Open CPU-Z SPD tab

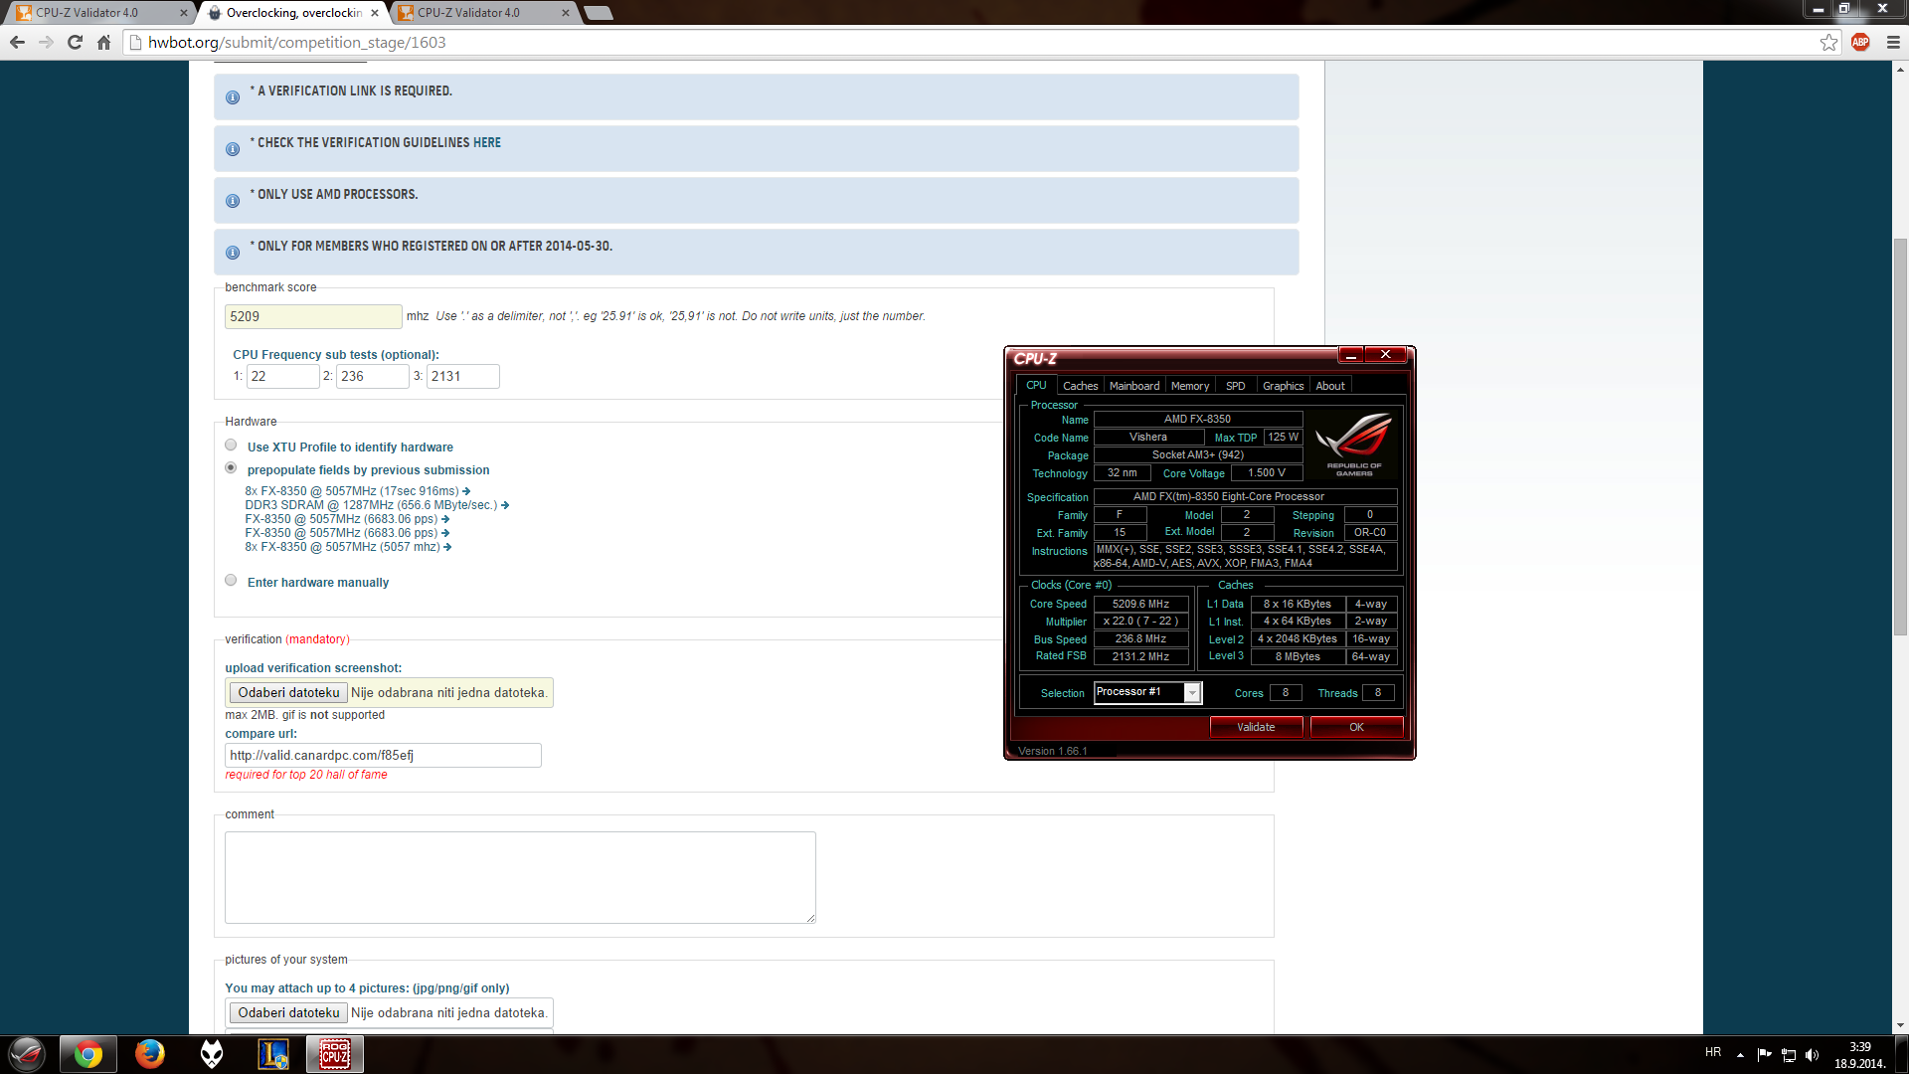coord(1236,386)
